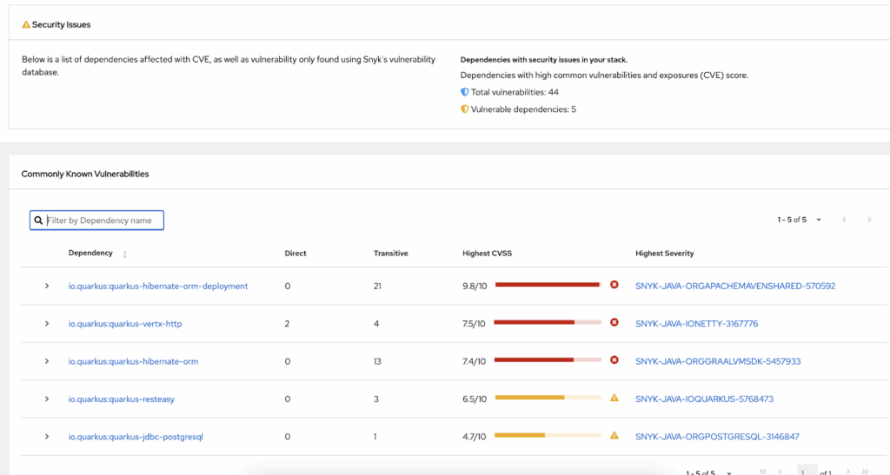The image size is (890, 475).
Task: Click the search magnifier icon in filter box
Action: click(38, 221)
